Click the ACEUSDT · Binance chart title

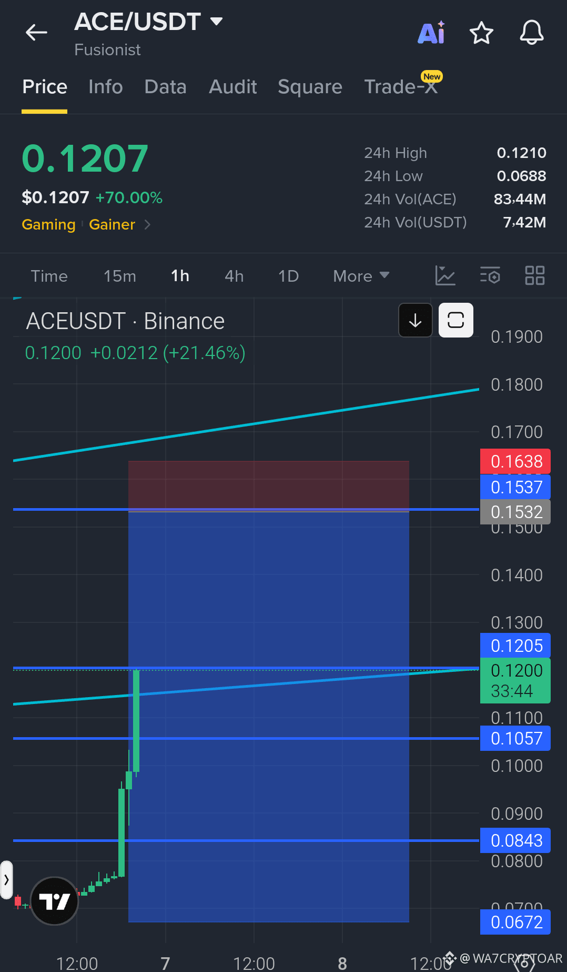point(126,321)
